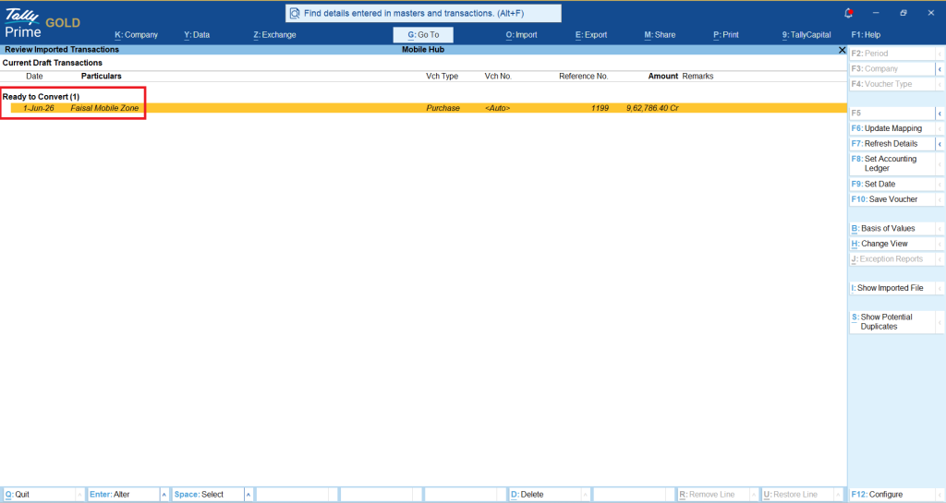Screen dimensions: 946x503
Task: Click the Find details search field
Action: (x=423, y=13)
